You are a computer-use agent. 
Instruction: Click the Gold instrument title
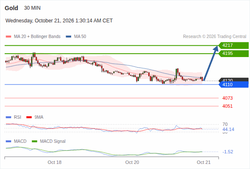(11, 8)
